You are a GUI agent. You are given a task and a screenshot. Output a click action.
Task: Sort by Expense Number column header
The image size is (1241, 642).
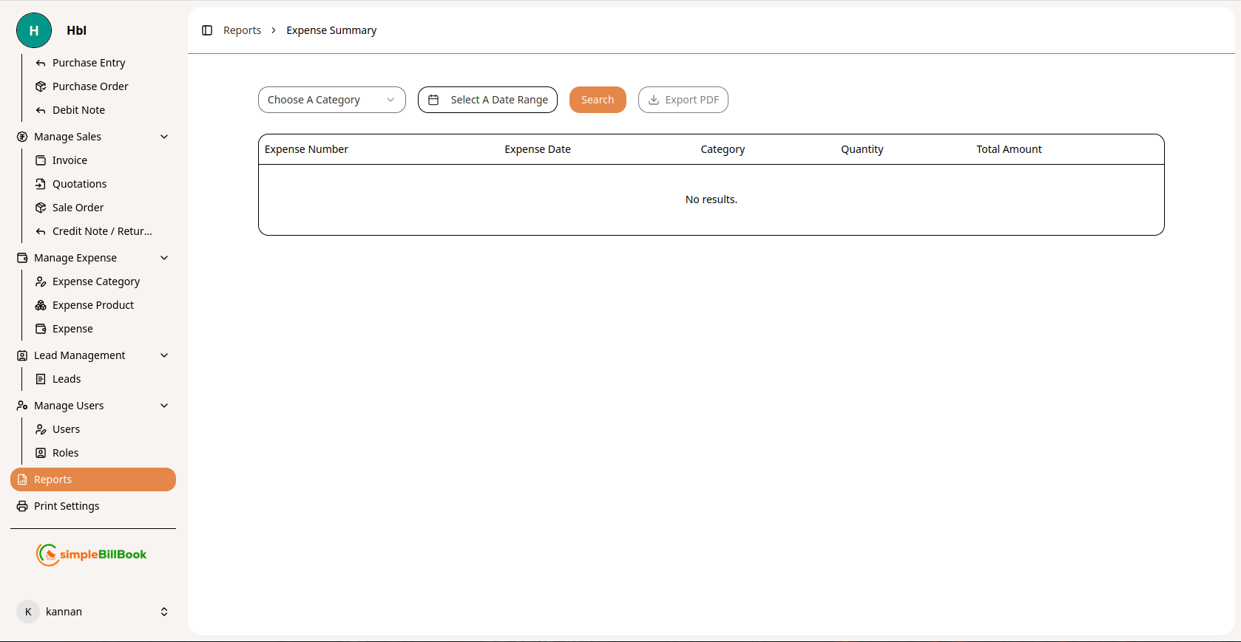pyautogui.click(x=306, y=149)
